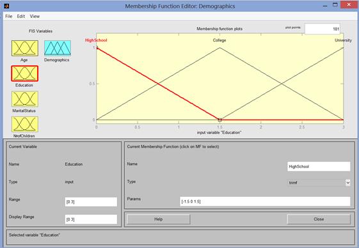Select the University membership function label
The image size is (359, 248).
(x=343, y=40)
